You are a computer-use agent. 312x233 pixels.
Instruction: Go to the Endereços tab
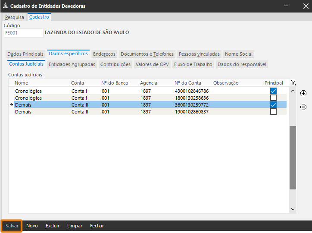pyautogui.click(x=104, y=54)
